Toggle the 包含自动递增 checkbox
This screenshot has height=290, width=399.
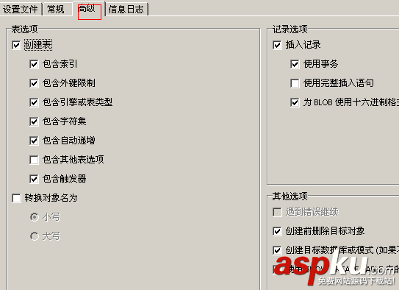[34, 141]
